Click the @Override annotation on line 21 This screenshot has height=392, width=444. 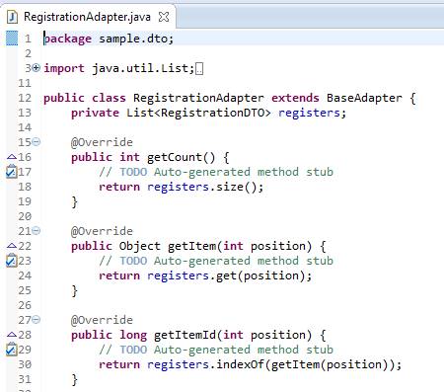tap(102, 231)
